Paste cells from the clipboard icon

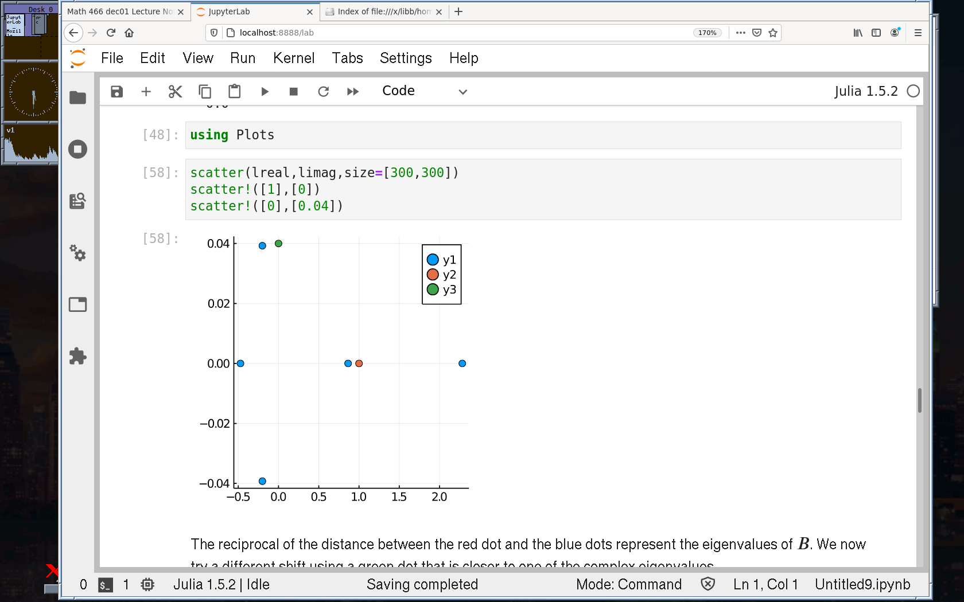pyautogui.click(x=234, y=92)
